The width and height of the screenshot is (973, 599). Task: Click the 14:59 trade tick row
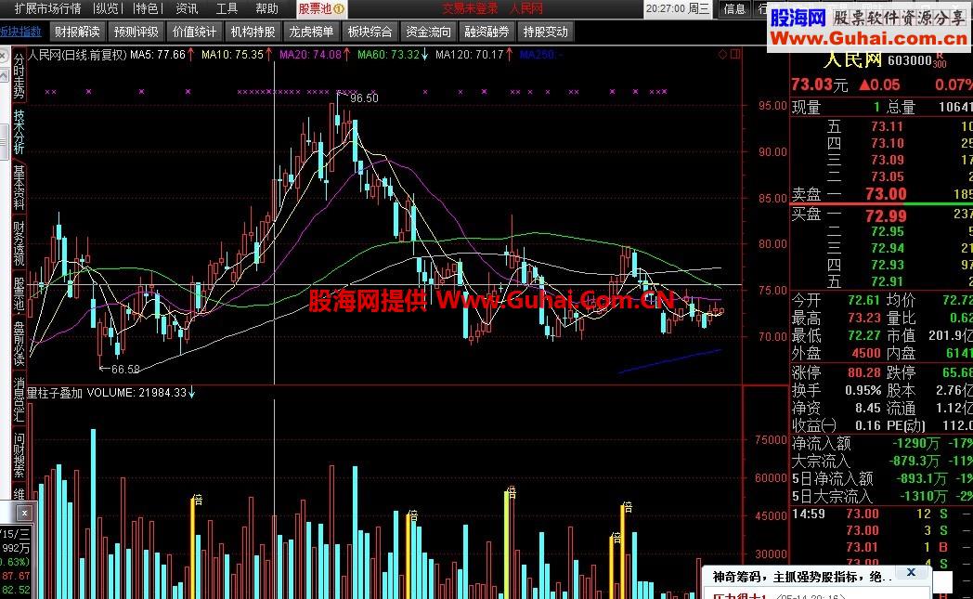[882, 514]
